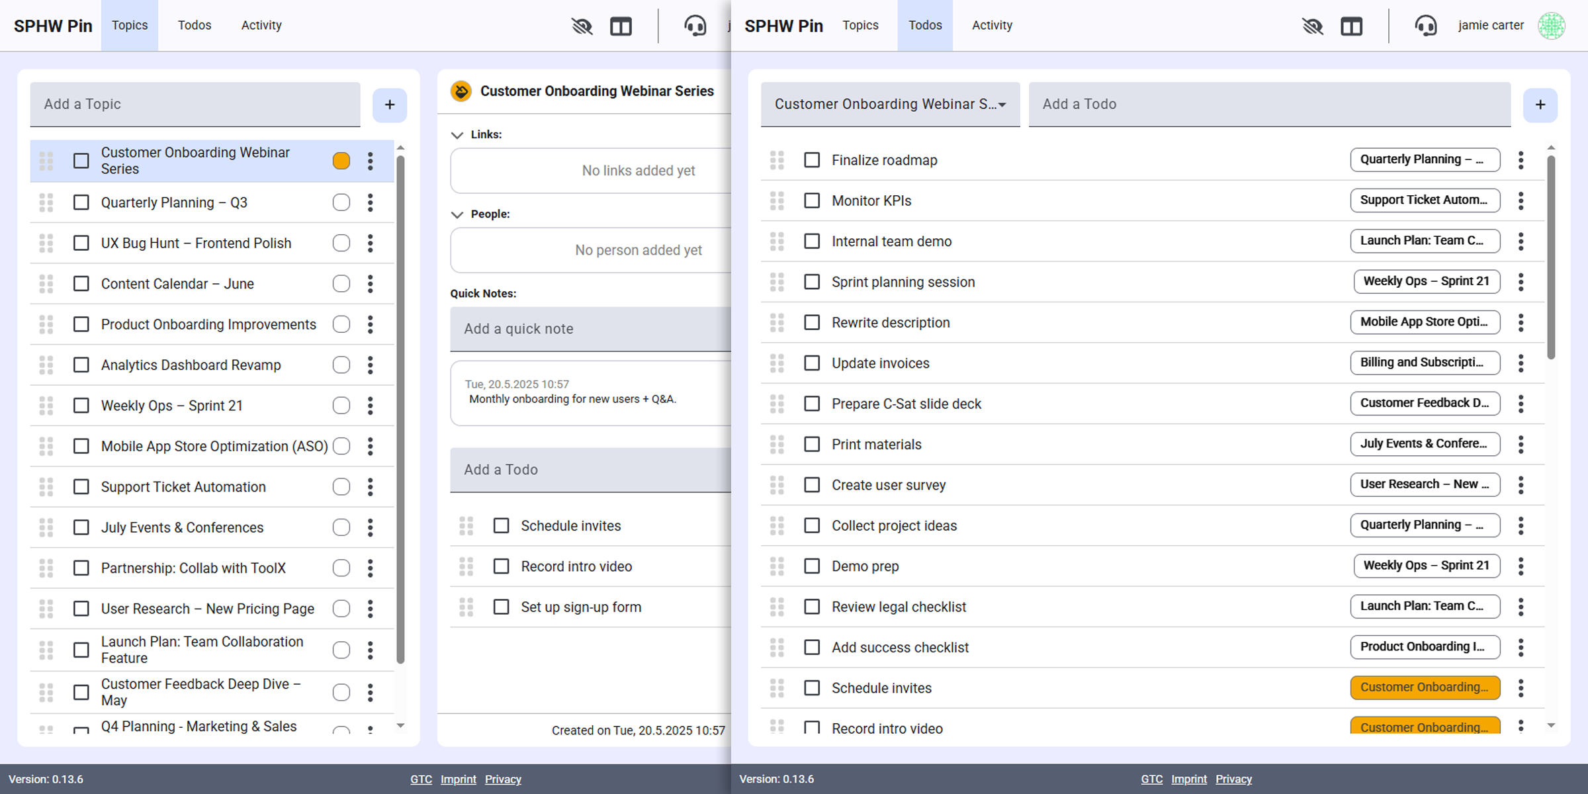
Task: Open three-dot menu for Quarterly Planning – Q3 topic
Action: [x=371, y=202]
